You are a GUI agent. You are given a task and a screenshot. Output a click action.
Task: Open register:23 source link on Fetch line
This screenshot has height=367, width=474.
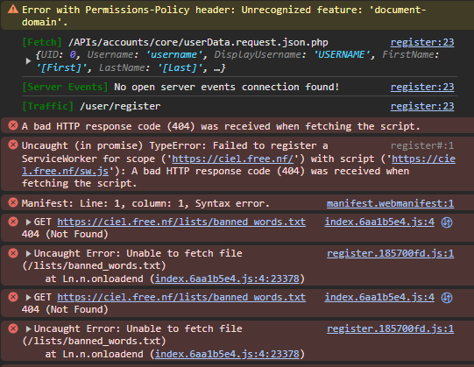coord(422,42)
